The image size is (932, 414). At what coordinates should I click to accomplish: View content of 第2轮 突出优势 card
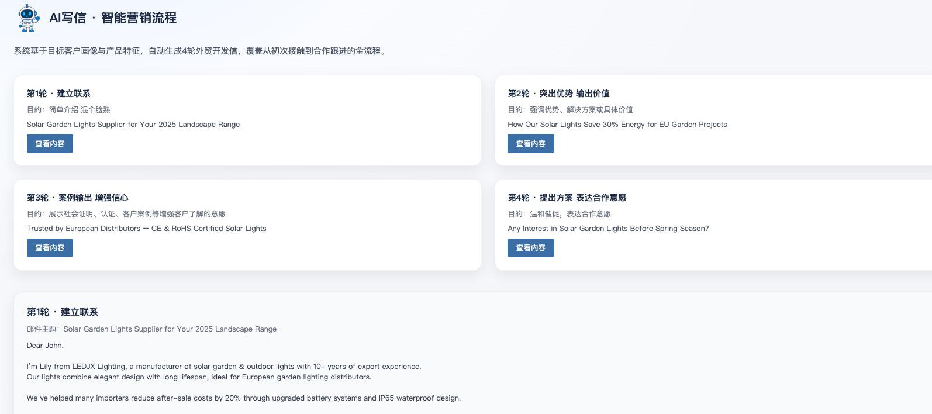click(x=530, y=144)
